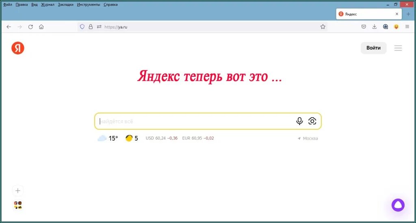Viewport: 416px width, 223px height.
Task: Open the Инструменты menu
Action: point(88,4)
